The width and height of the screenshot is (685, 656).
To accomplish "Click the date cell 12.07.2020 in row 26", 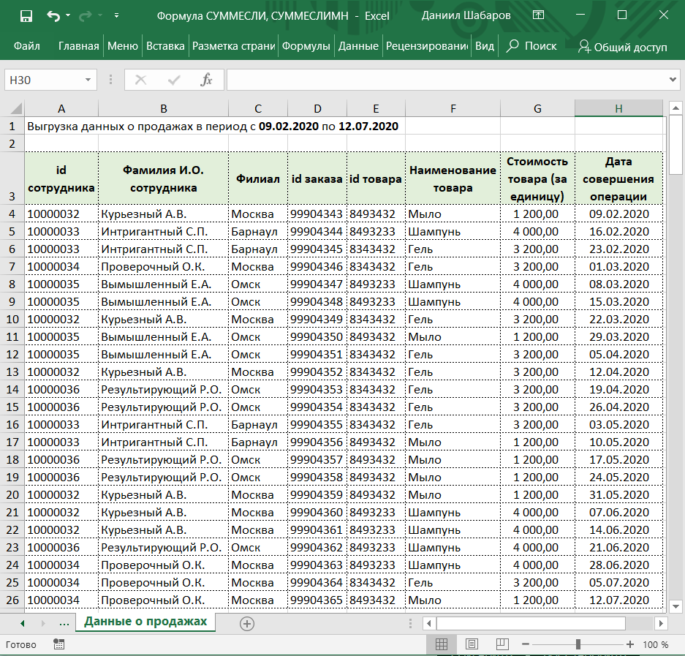I will tap(618, 600).
